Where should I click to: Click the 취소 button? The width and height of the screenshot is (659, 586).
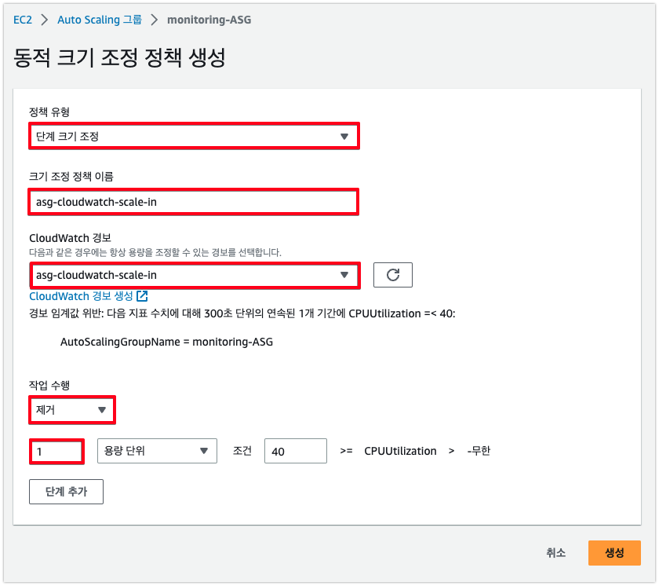[555, 553]
